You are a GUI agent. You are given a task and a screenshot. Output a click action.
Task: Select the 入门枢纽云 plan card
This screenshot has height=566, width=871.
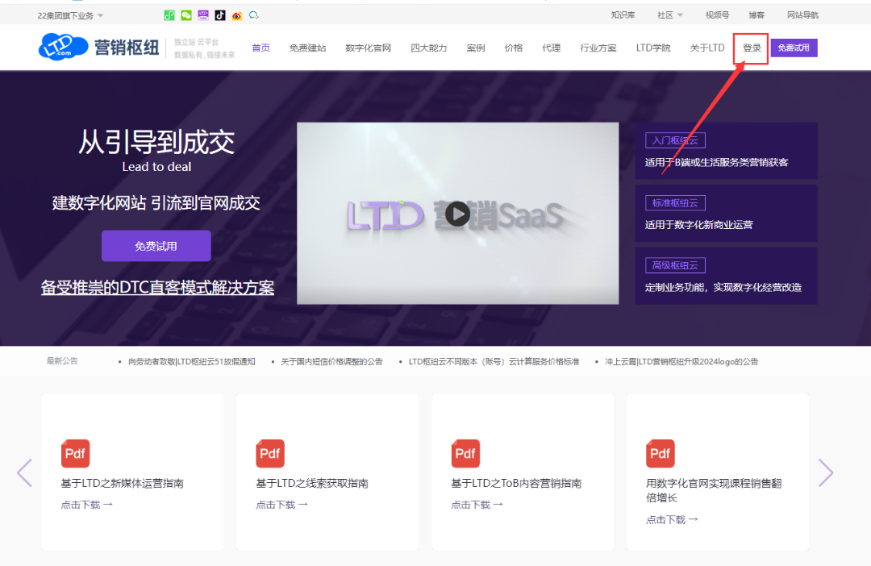(x=726, y=151)
